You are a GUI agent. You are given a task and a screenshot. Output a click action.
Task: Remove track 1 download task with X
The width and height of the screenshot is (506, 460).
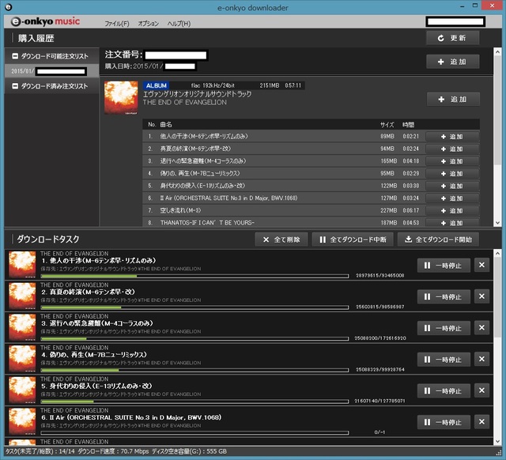(481, 265)
